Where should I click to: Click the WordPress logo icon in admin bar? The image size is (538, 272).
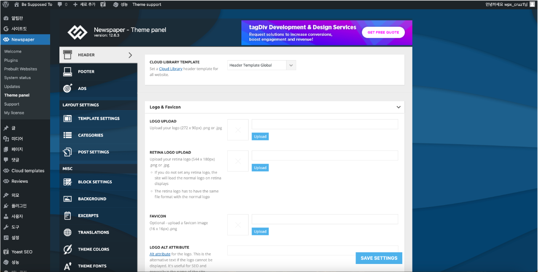(6, 4)
